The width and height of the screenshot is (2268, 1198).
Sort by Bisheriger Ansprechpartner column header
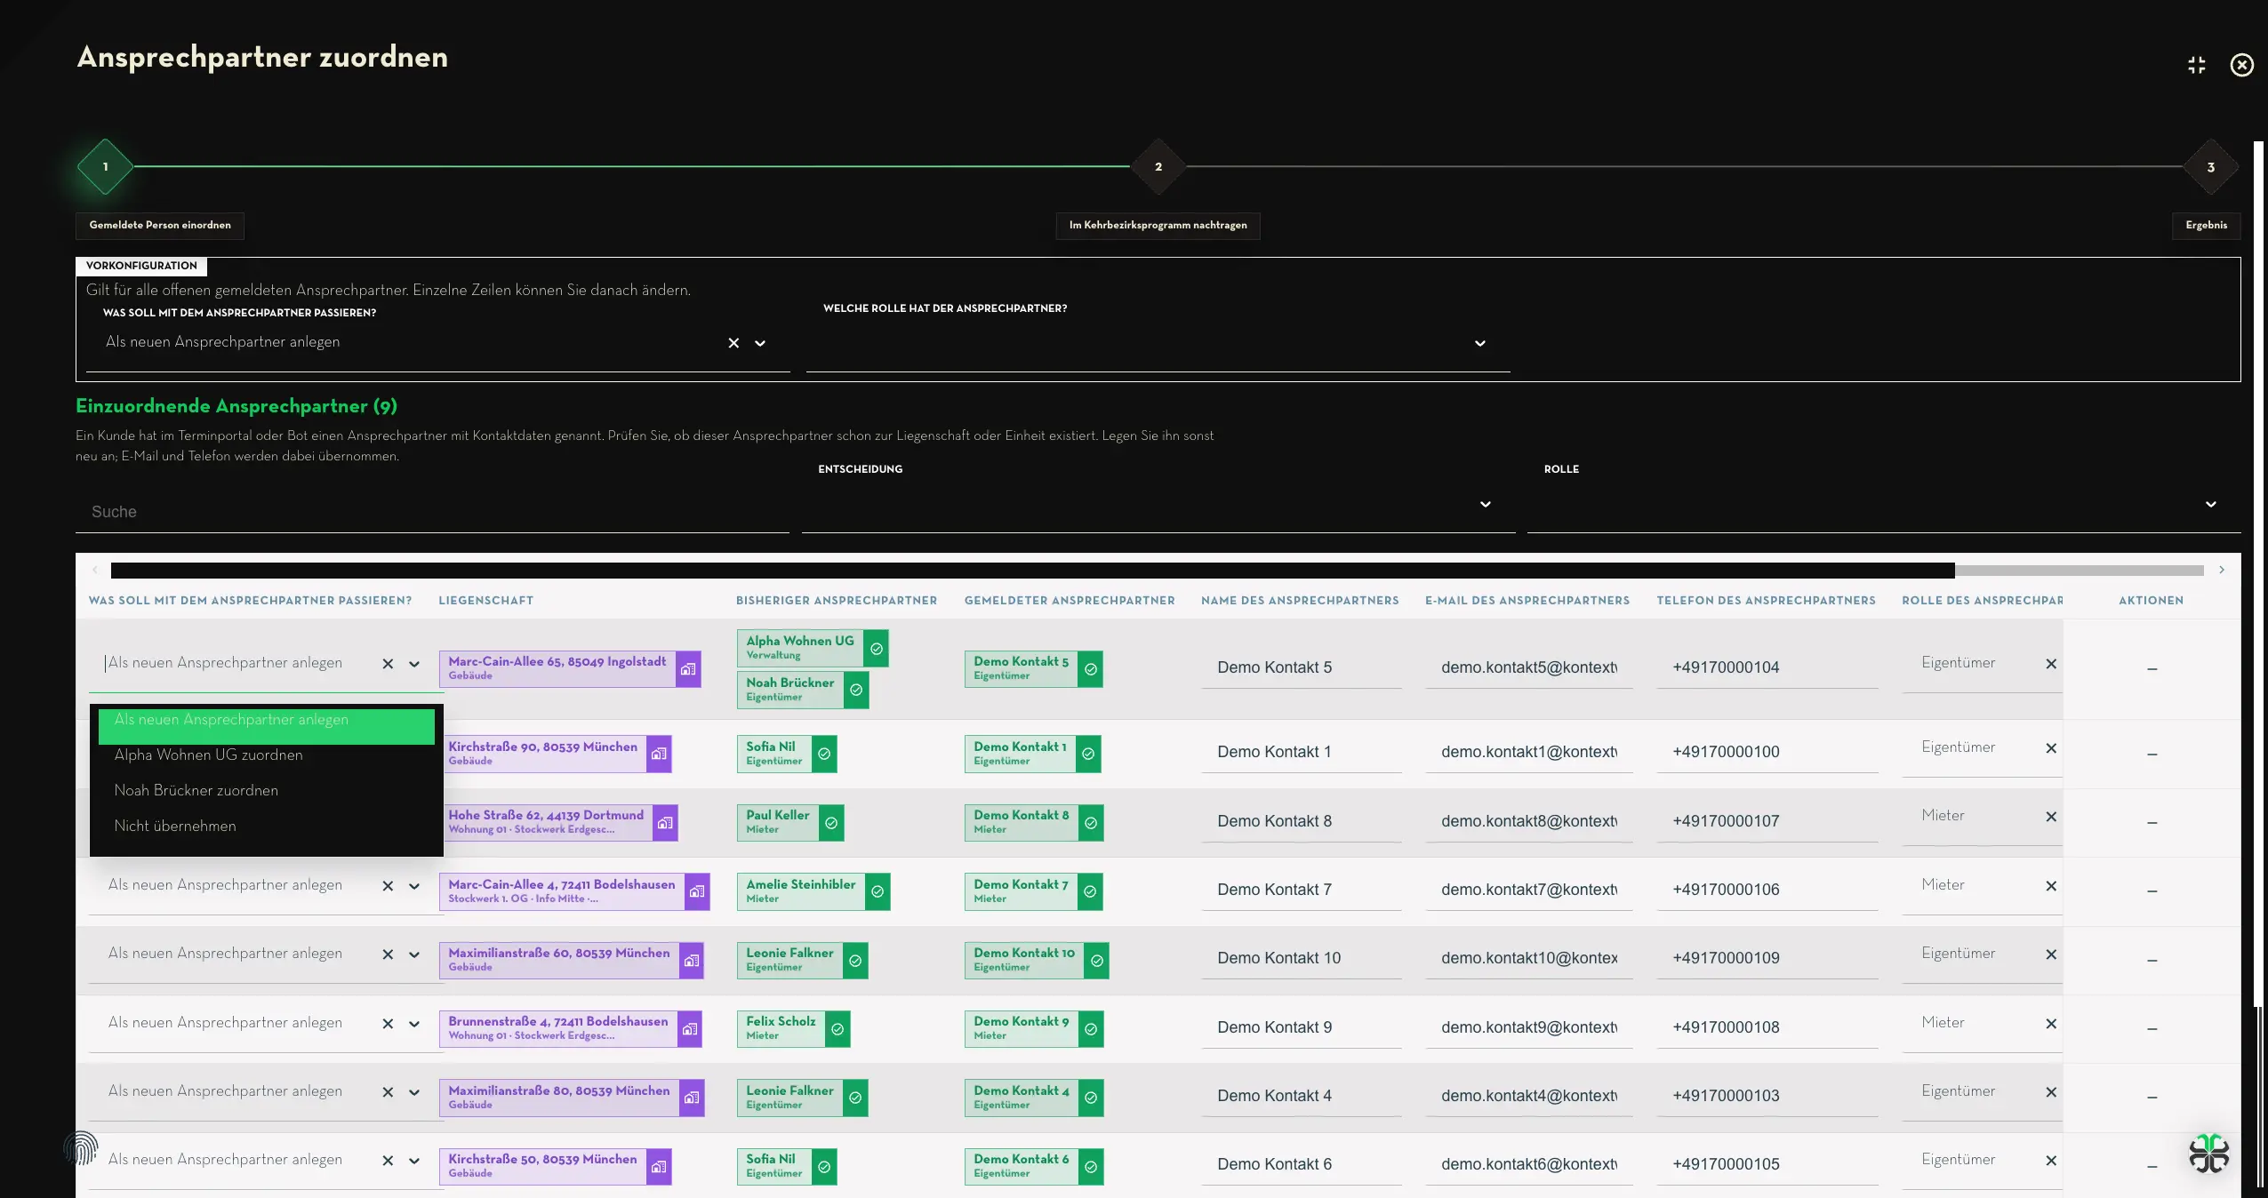836,601
